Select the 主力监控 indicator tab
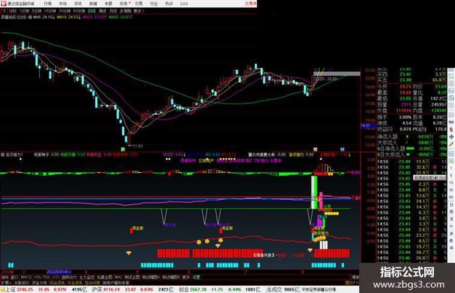Image resolution: width=455 pixels, height=293 pixels. 87,277
